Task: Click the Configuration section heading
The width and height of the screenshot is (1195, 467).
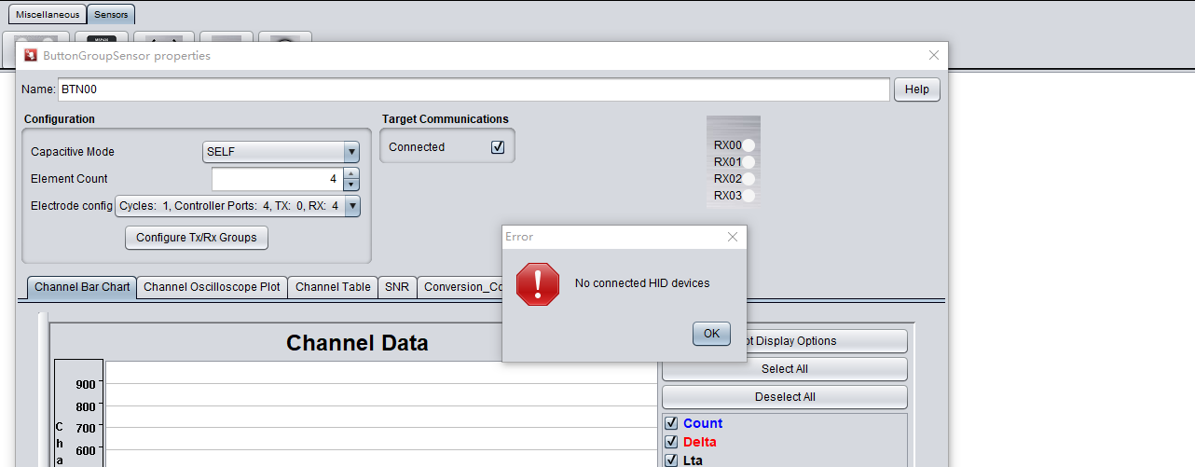Action: point(60,119)
